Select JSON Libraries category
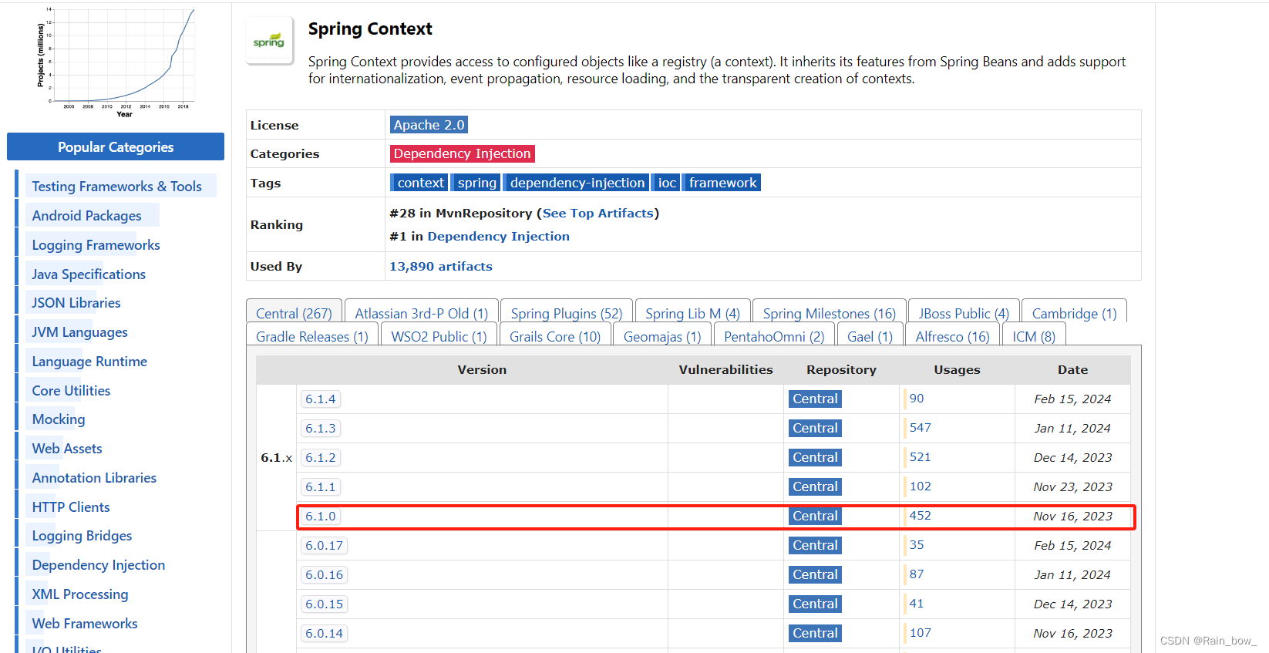Screen dimensions: 1269x653 (76, 303)
